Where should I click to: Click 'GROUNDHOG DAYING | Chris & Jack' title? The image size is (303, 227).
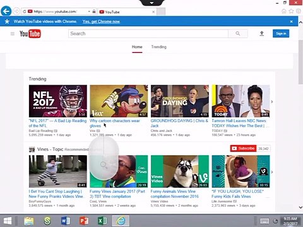coord(179,124)
